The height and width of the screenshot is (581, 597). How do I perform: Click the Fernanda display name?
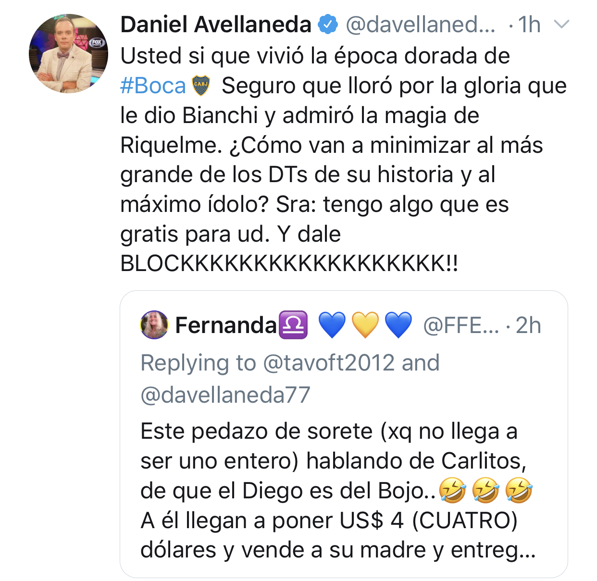[x=226, y=325]
